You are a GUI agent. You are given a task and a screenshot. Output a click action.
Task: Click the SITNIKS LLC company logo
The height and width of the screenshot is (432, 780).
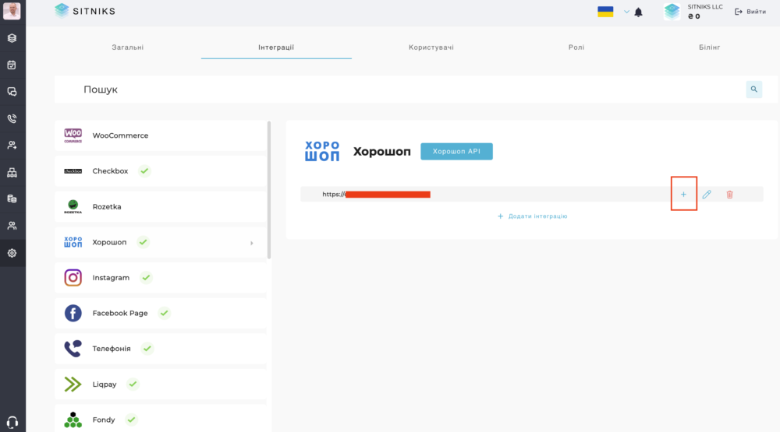click(x=672, y=12)
